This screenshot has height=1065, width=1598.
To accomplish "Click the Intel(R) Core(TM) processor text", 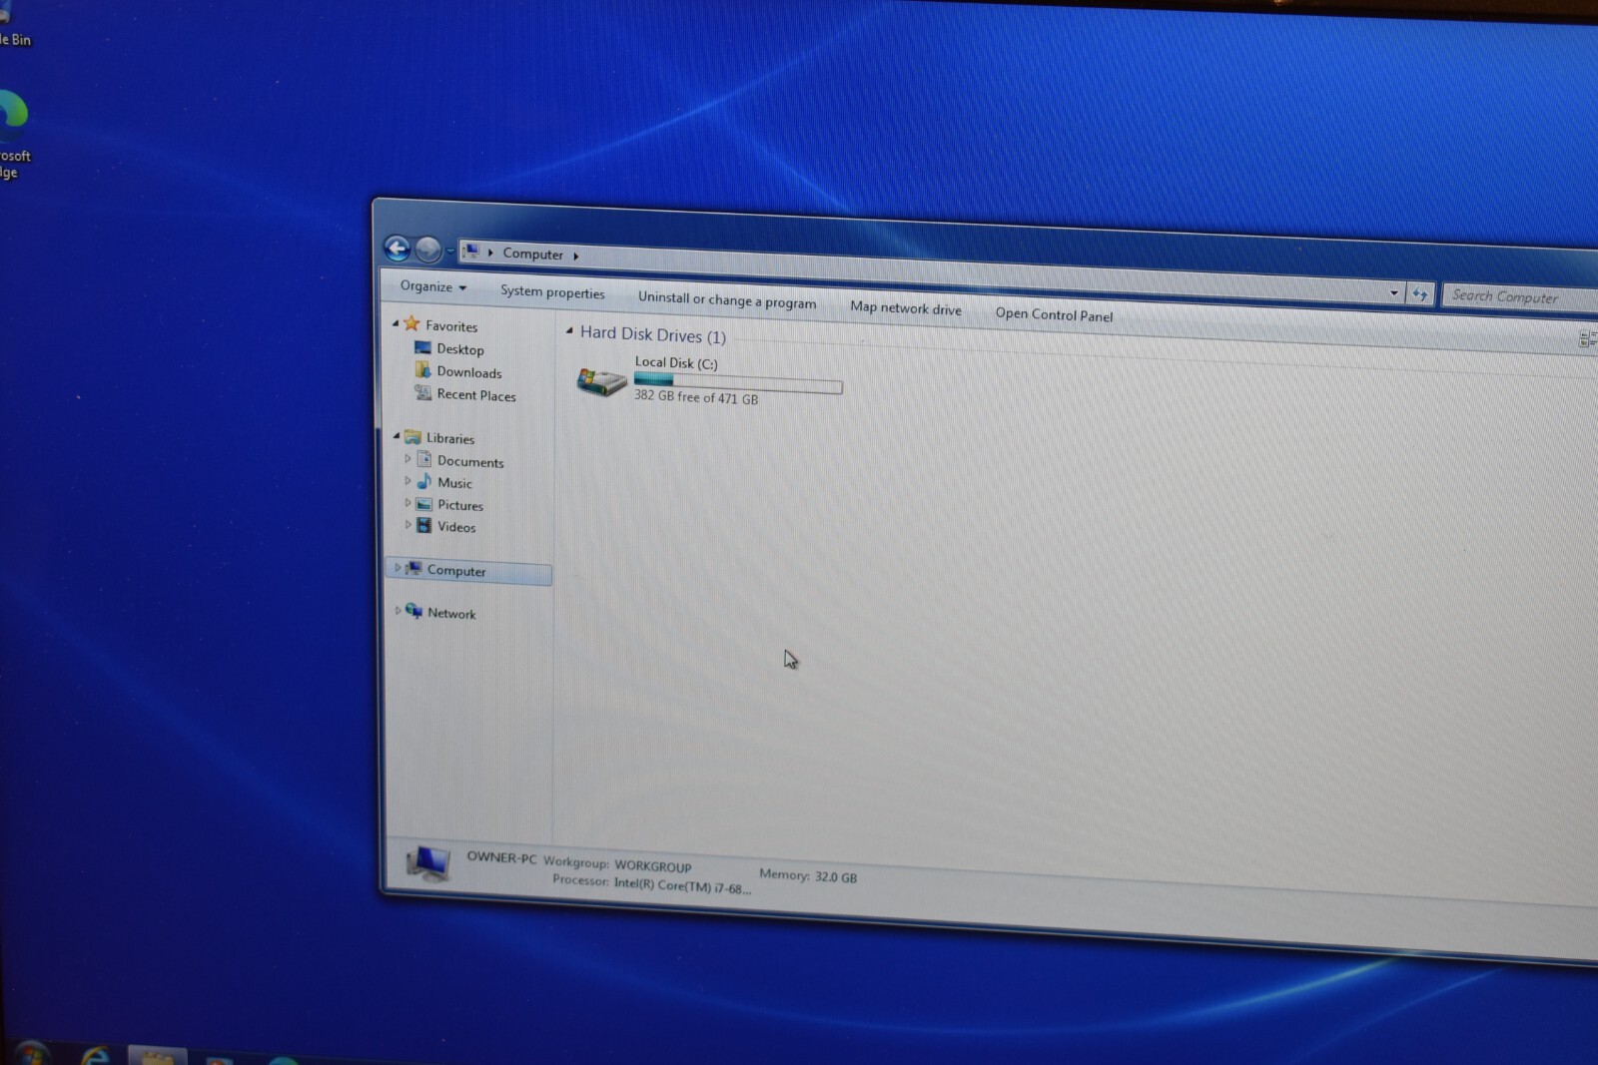I will pos(682,886).
